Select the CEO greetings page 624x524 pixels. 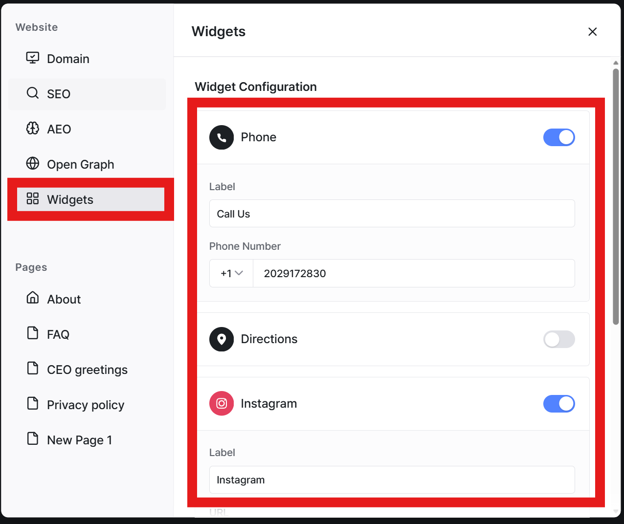[x=87, y=370]
